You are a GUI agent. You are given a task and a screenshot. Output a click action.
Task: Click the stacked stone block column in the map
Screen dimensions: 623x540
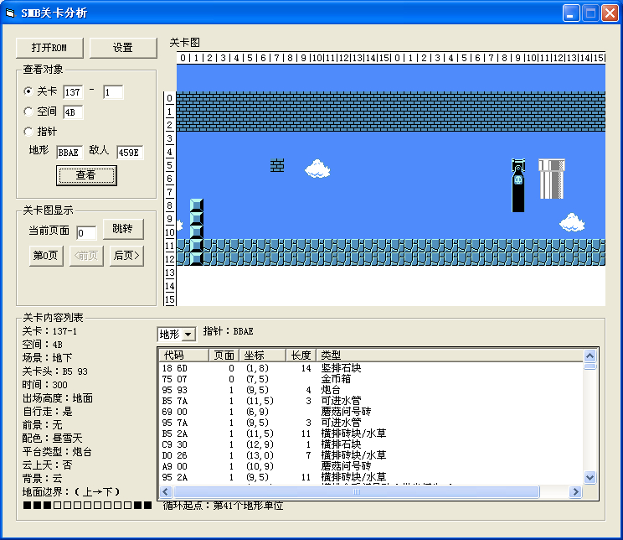197,232
